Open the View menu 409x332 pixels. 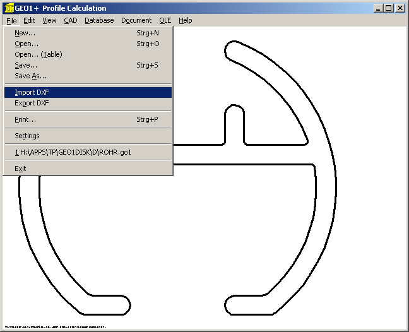49,20
